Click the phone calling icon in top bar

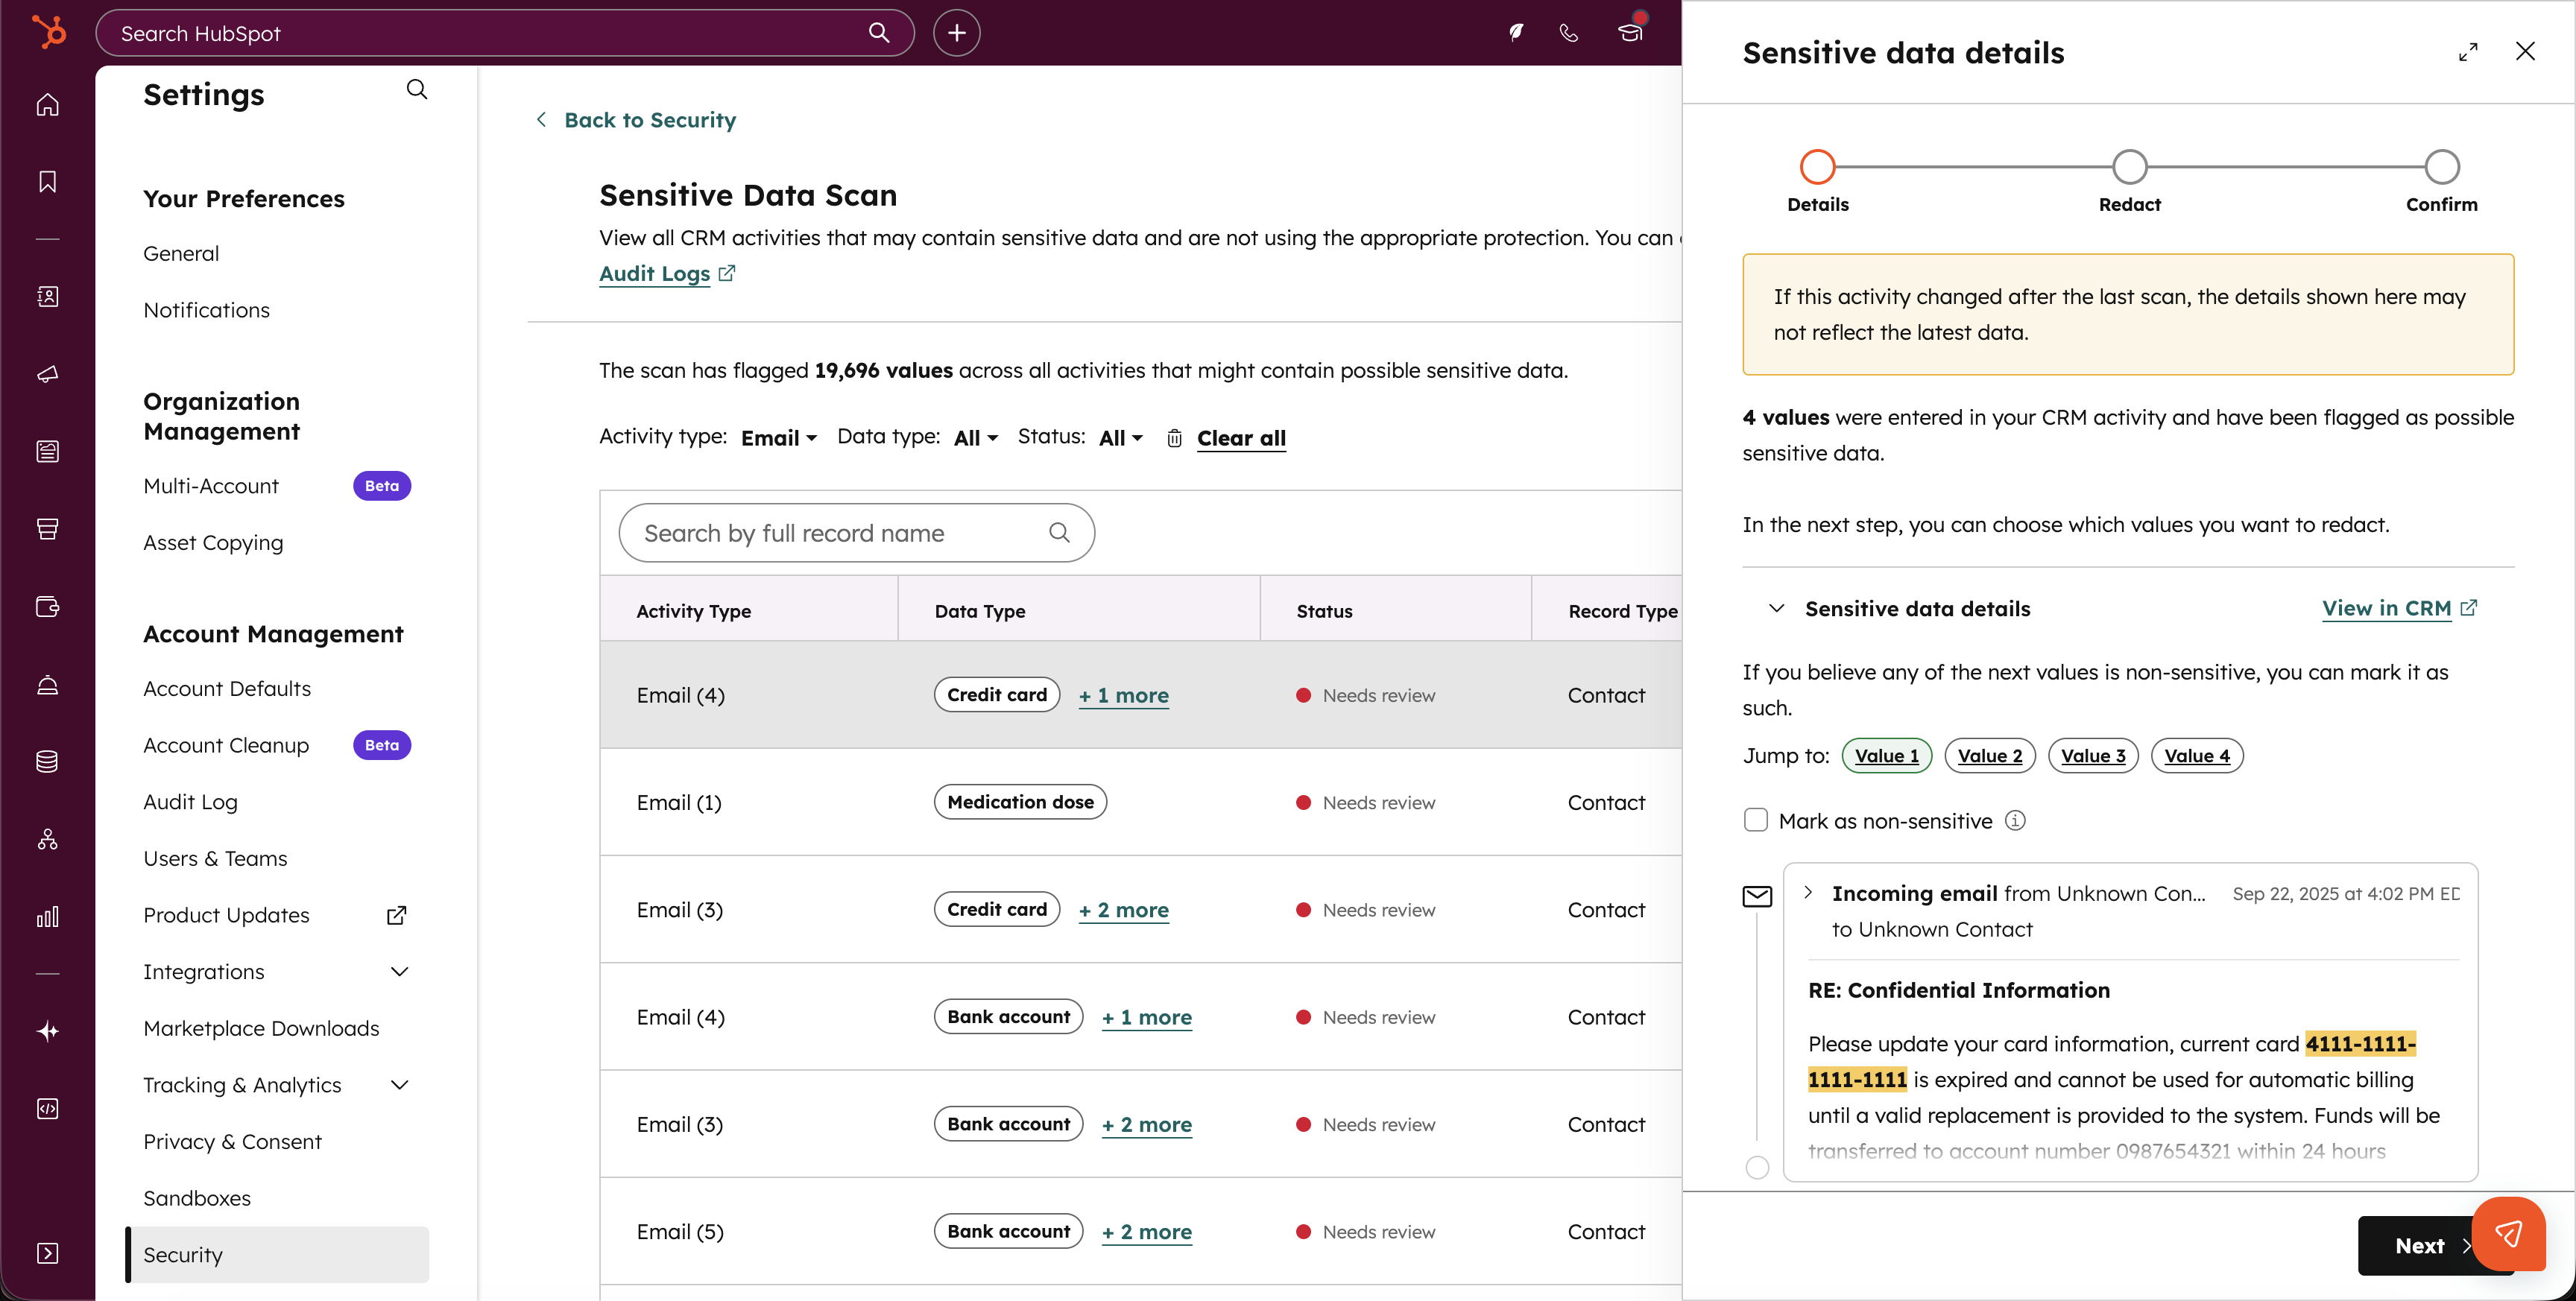click(x=1568, y=33)
